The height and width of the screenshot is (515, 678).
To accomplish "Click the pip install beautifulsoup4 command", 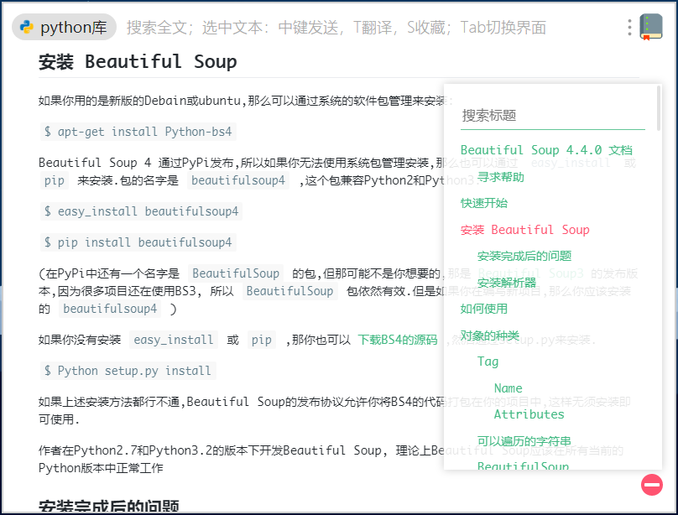I will tap(138, 242).
